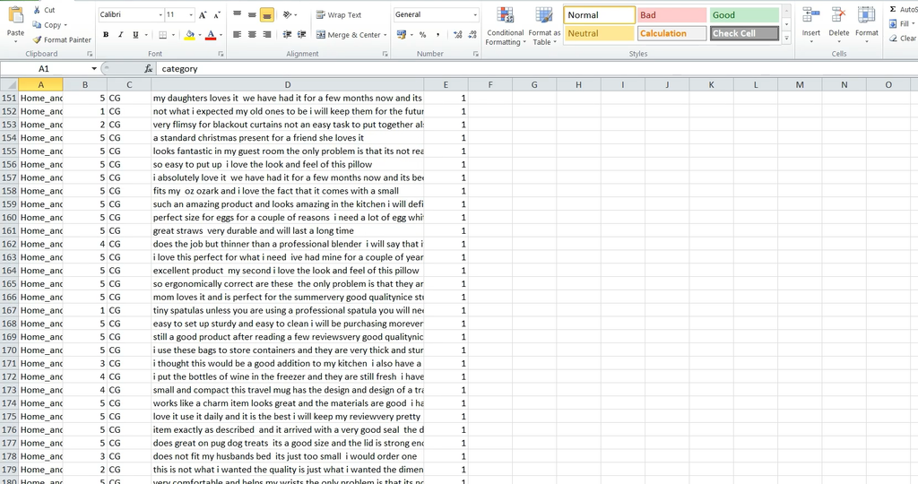
Task: Click the Paste clipboard icon
Action: (16, 15)
